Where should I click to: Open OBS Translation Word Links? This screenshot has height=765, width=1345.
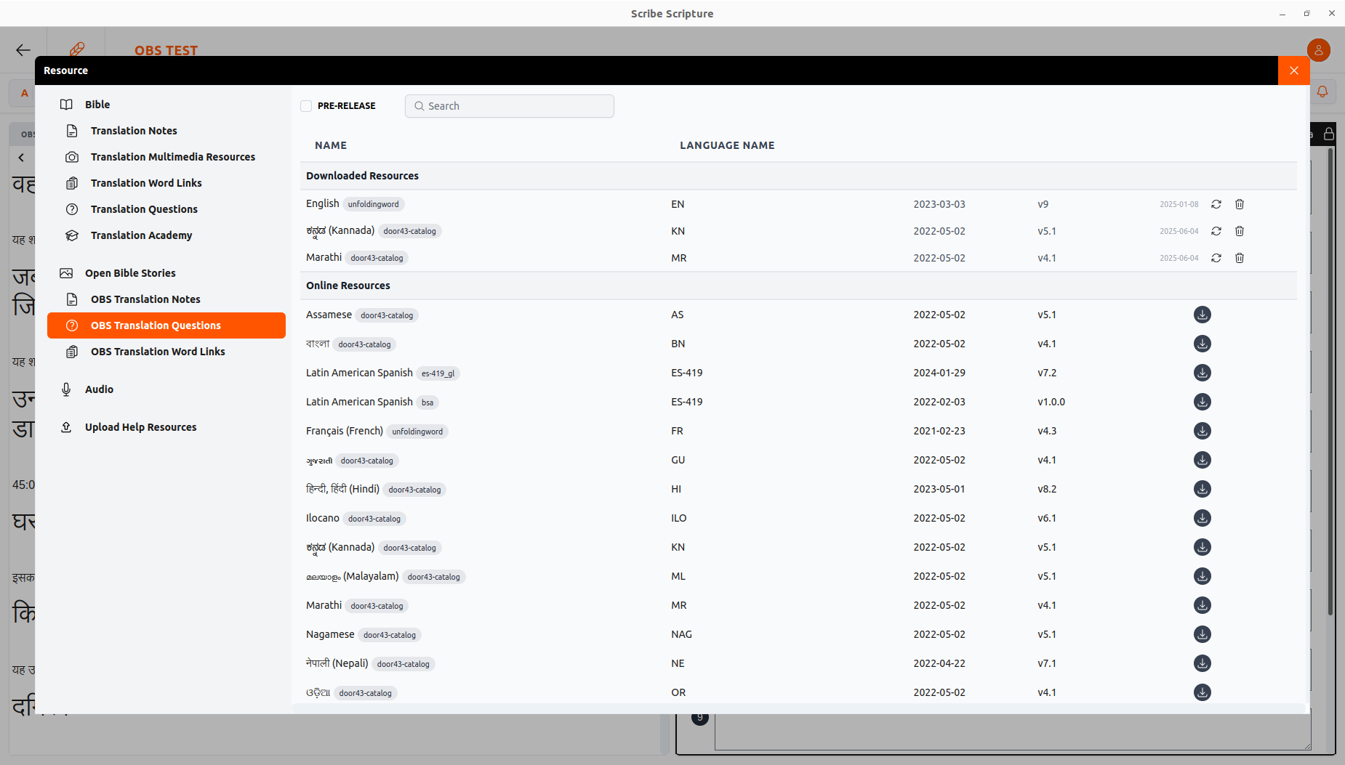(x=71, y=351)
